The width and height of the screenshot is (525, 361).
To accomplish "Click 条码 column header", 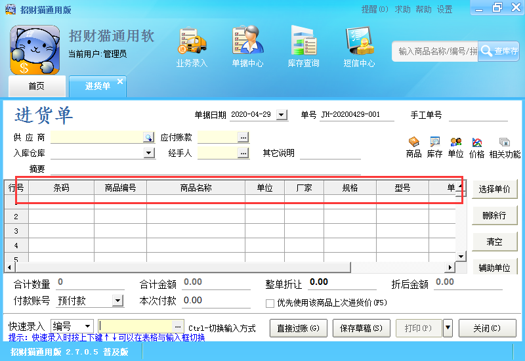I will tap(61, 188).
